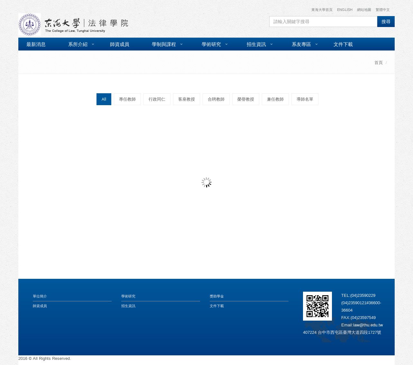The width and height of the screenshot is (413, 365).
Task: Open the 網站地圖 sitemap link
Action: 364,10
